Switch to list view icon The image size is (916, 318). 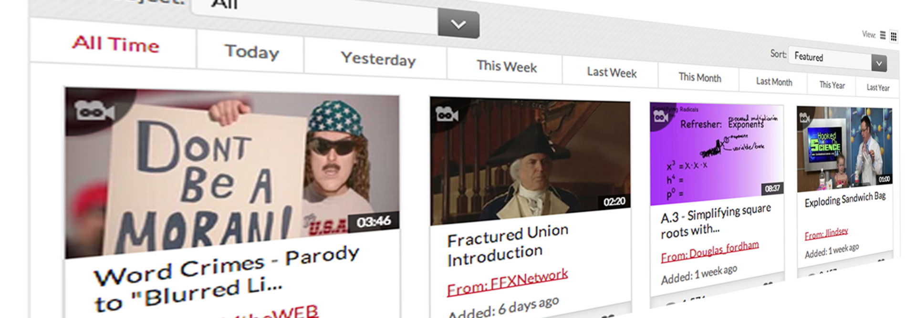(883, 35)
